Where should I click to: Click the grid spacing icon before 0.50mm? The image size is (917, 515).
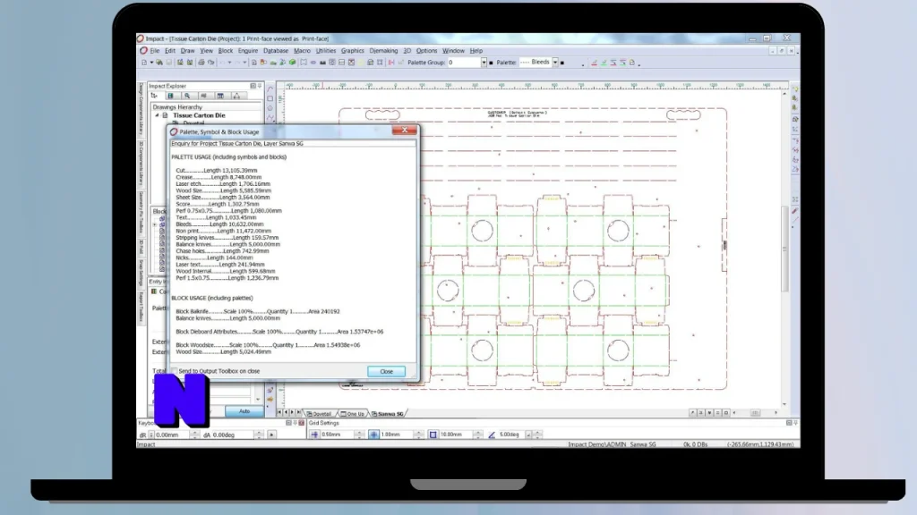[314, 435]
